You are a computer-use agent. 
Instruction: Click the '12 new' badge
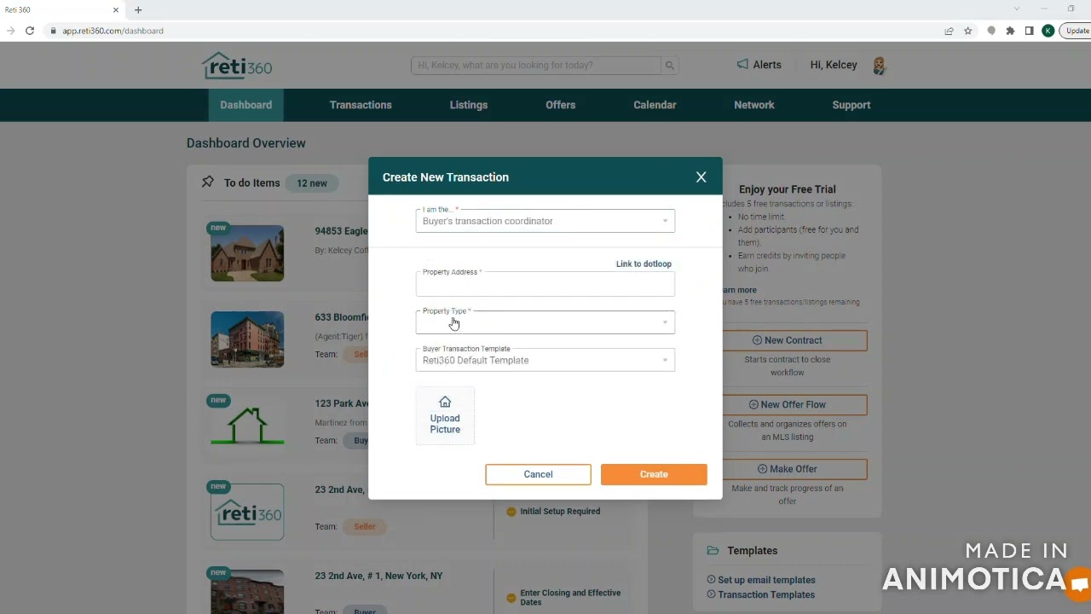point(312,183)
